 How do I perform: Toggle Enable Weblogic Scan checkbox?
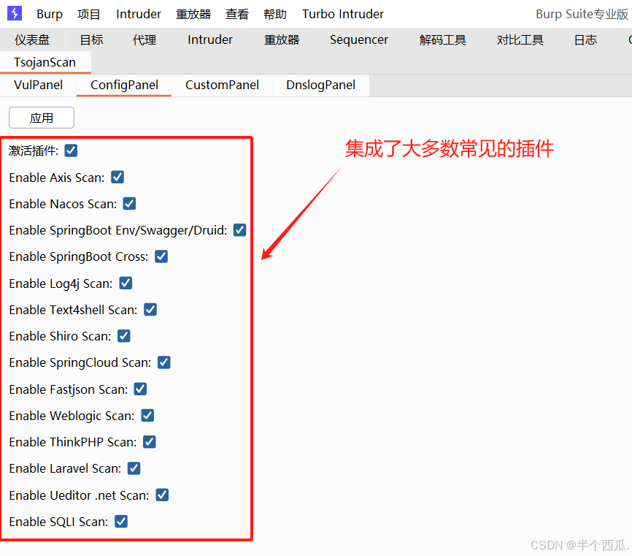(x=147, y=416)
